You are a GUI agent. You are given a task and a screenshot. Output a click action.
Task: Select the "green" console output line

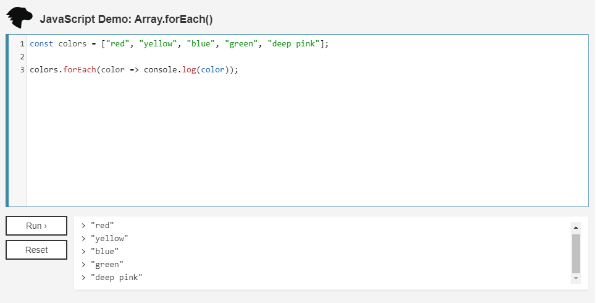click(107, 265)
